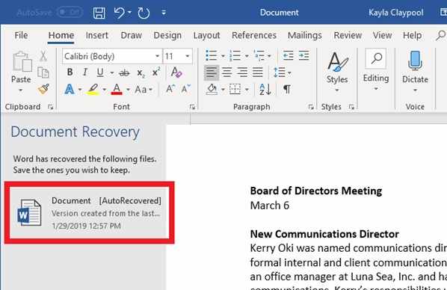This screenshot has height=290, width=447.
Task: Click the Dictate microphone button
Action: (415, 71)
